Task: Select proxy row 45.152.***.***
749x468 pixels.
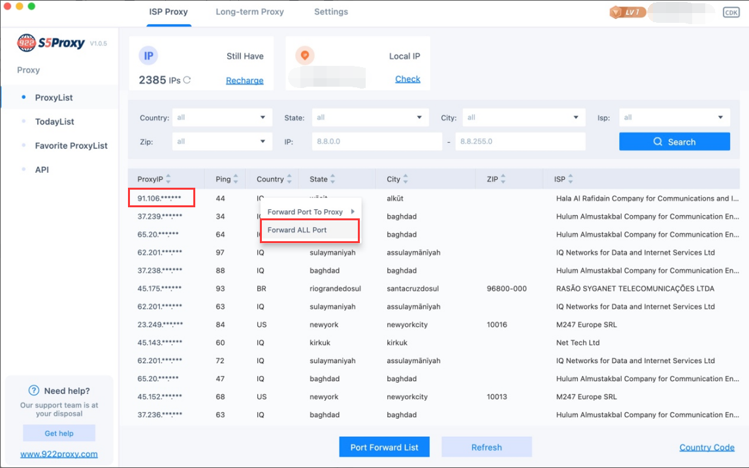Action: [434, 396]
